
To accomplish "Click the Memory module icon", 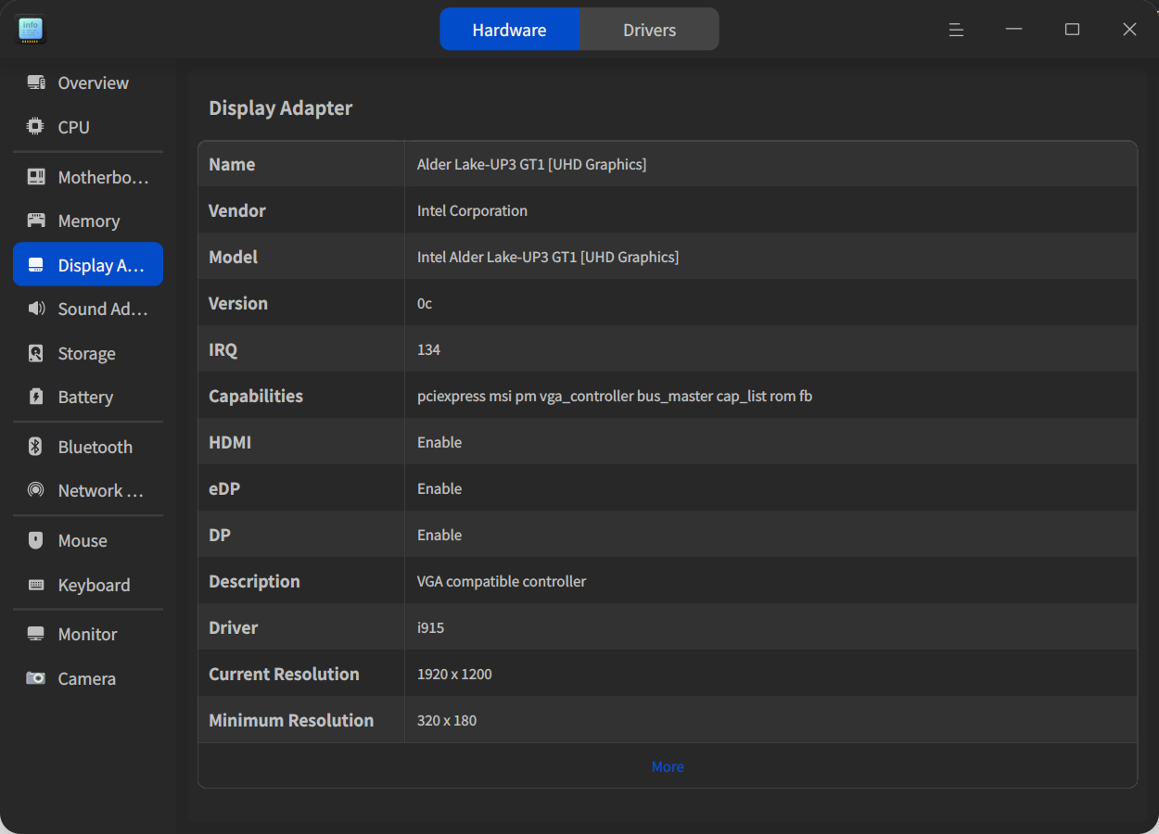I will point(36,221).
